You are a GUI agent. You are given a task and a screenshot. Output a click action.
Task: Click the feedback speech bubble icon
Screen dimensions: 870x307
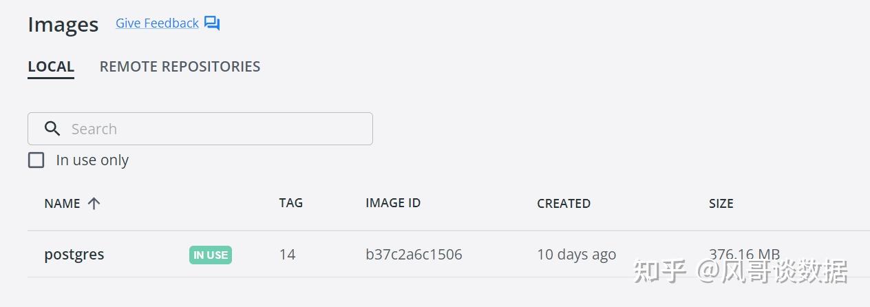[212, 23]
